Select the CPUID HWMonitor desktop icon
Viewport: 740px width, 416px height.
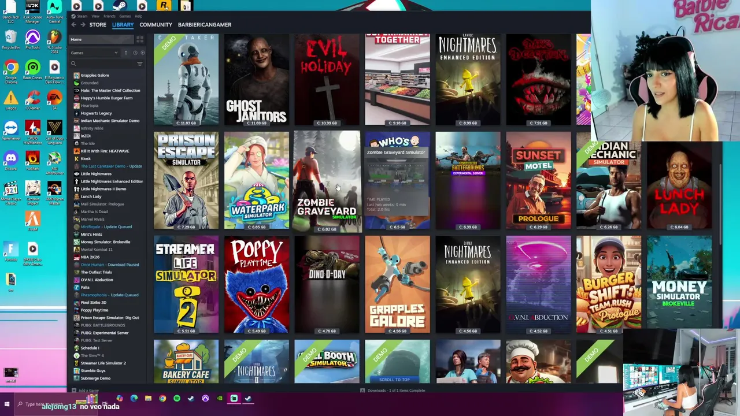click(32, 132)
